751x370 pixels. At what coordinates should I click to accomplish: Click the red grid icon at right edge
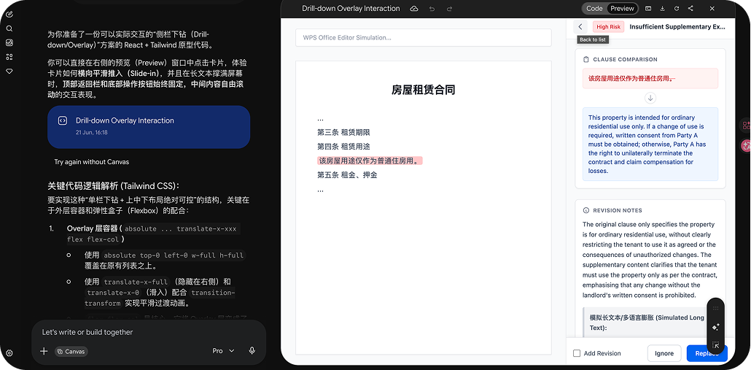tap(746, 126)
